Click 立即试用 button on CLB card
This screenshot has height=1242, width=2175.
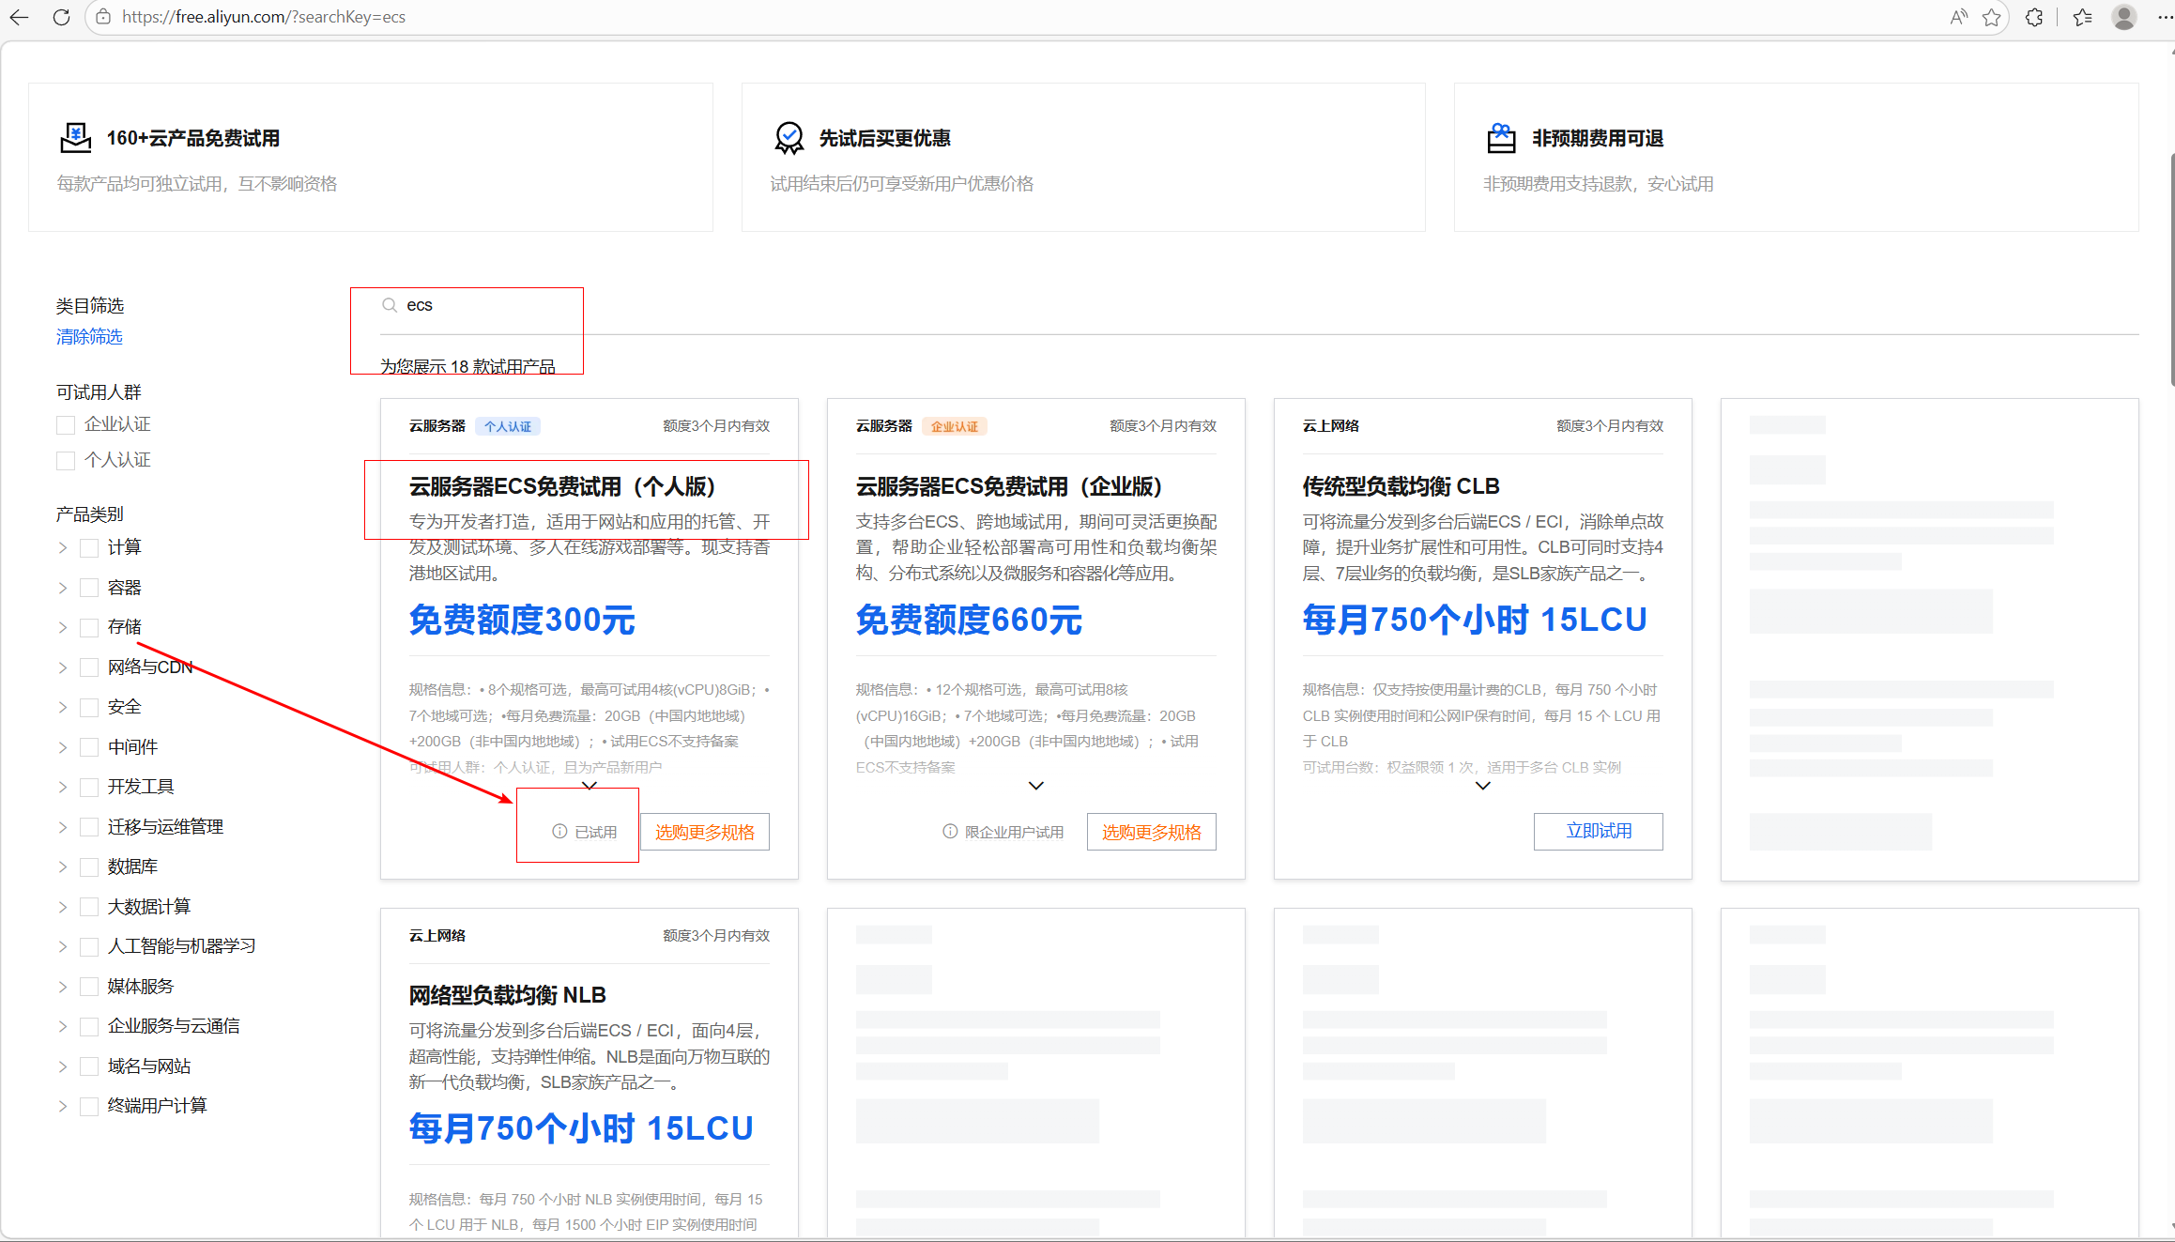(x=1598, y=832)
